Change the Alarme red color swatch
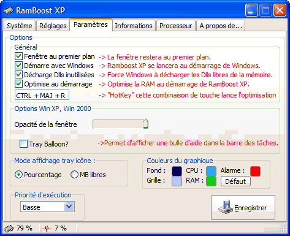The image size is (290, 236). pyautogui.click(x=255, y=171)
